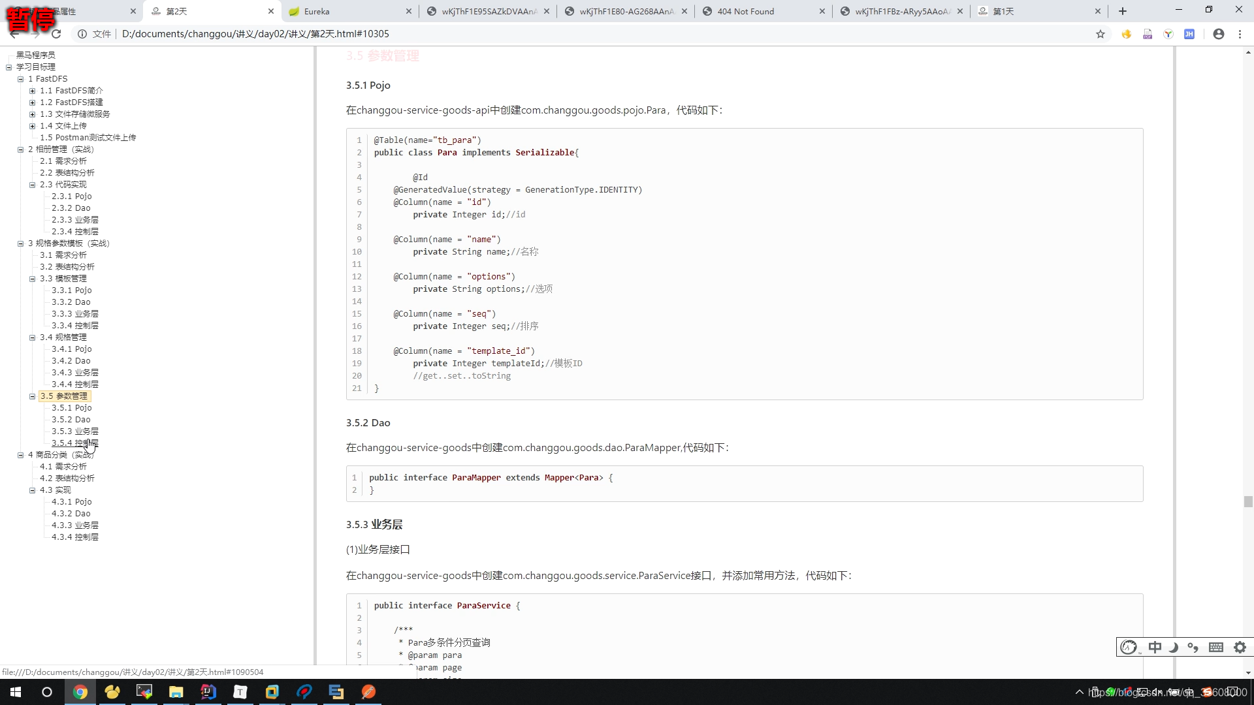Go to 3.3.4 控制层

[75, 326]
